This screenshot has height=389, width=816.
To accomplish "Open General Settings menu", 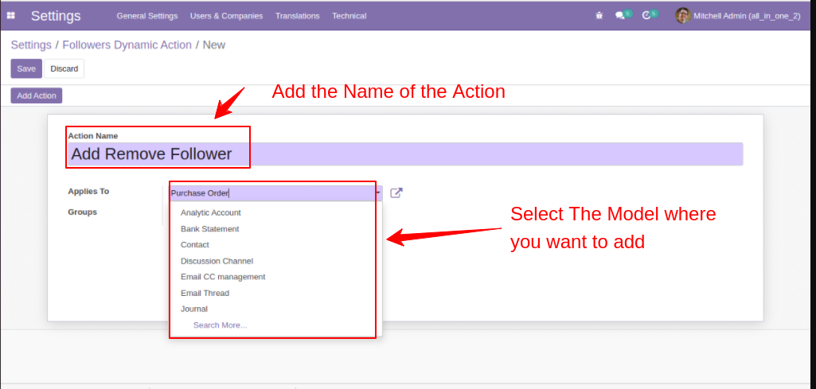I will click(147, 16).
